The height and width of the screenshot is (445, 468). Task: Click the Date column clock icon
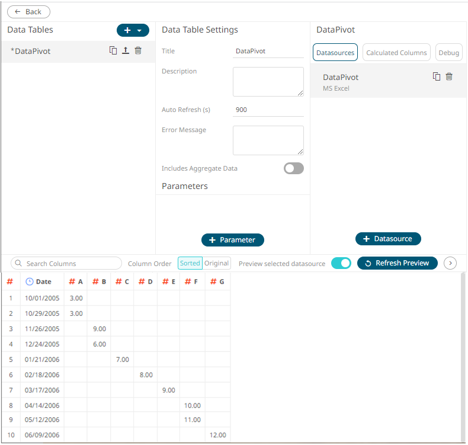coord(30,282)
